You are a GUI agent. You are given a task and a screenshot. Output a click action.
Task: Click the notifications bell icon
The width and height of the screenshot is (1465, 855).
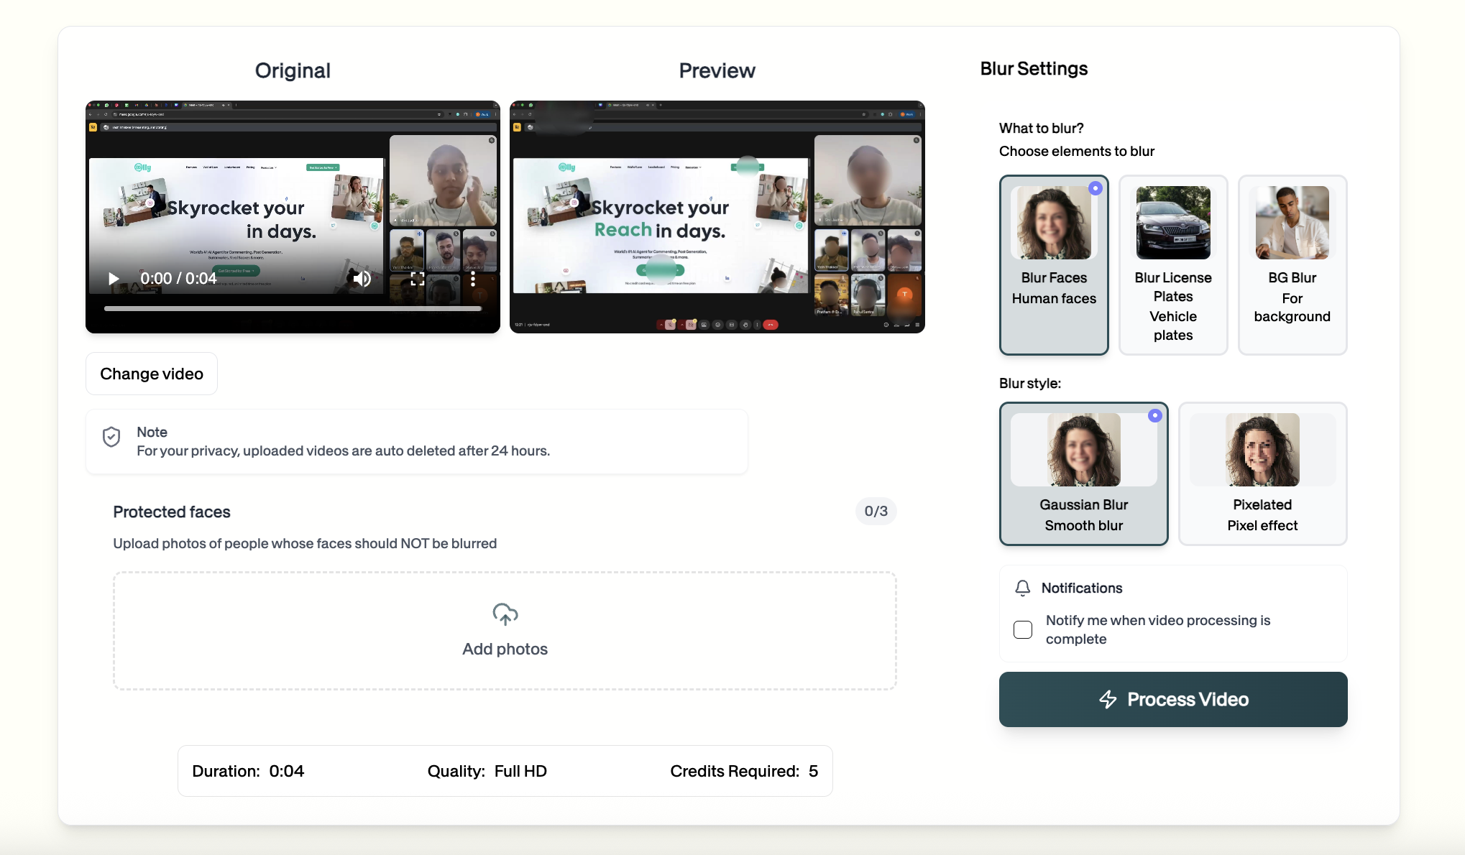[x=1022, y=588]
